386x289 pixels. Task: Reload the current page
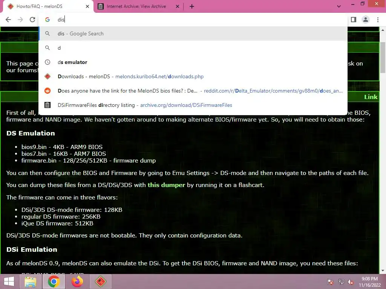pyautogui.click(x=32, y=20)
